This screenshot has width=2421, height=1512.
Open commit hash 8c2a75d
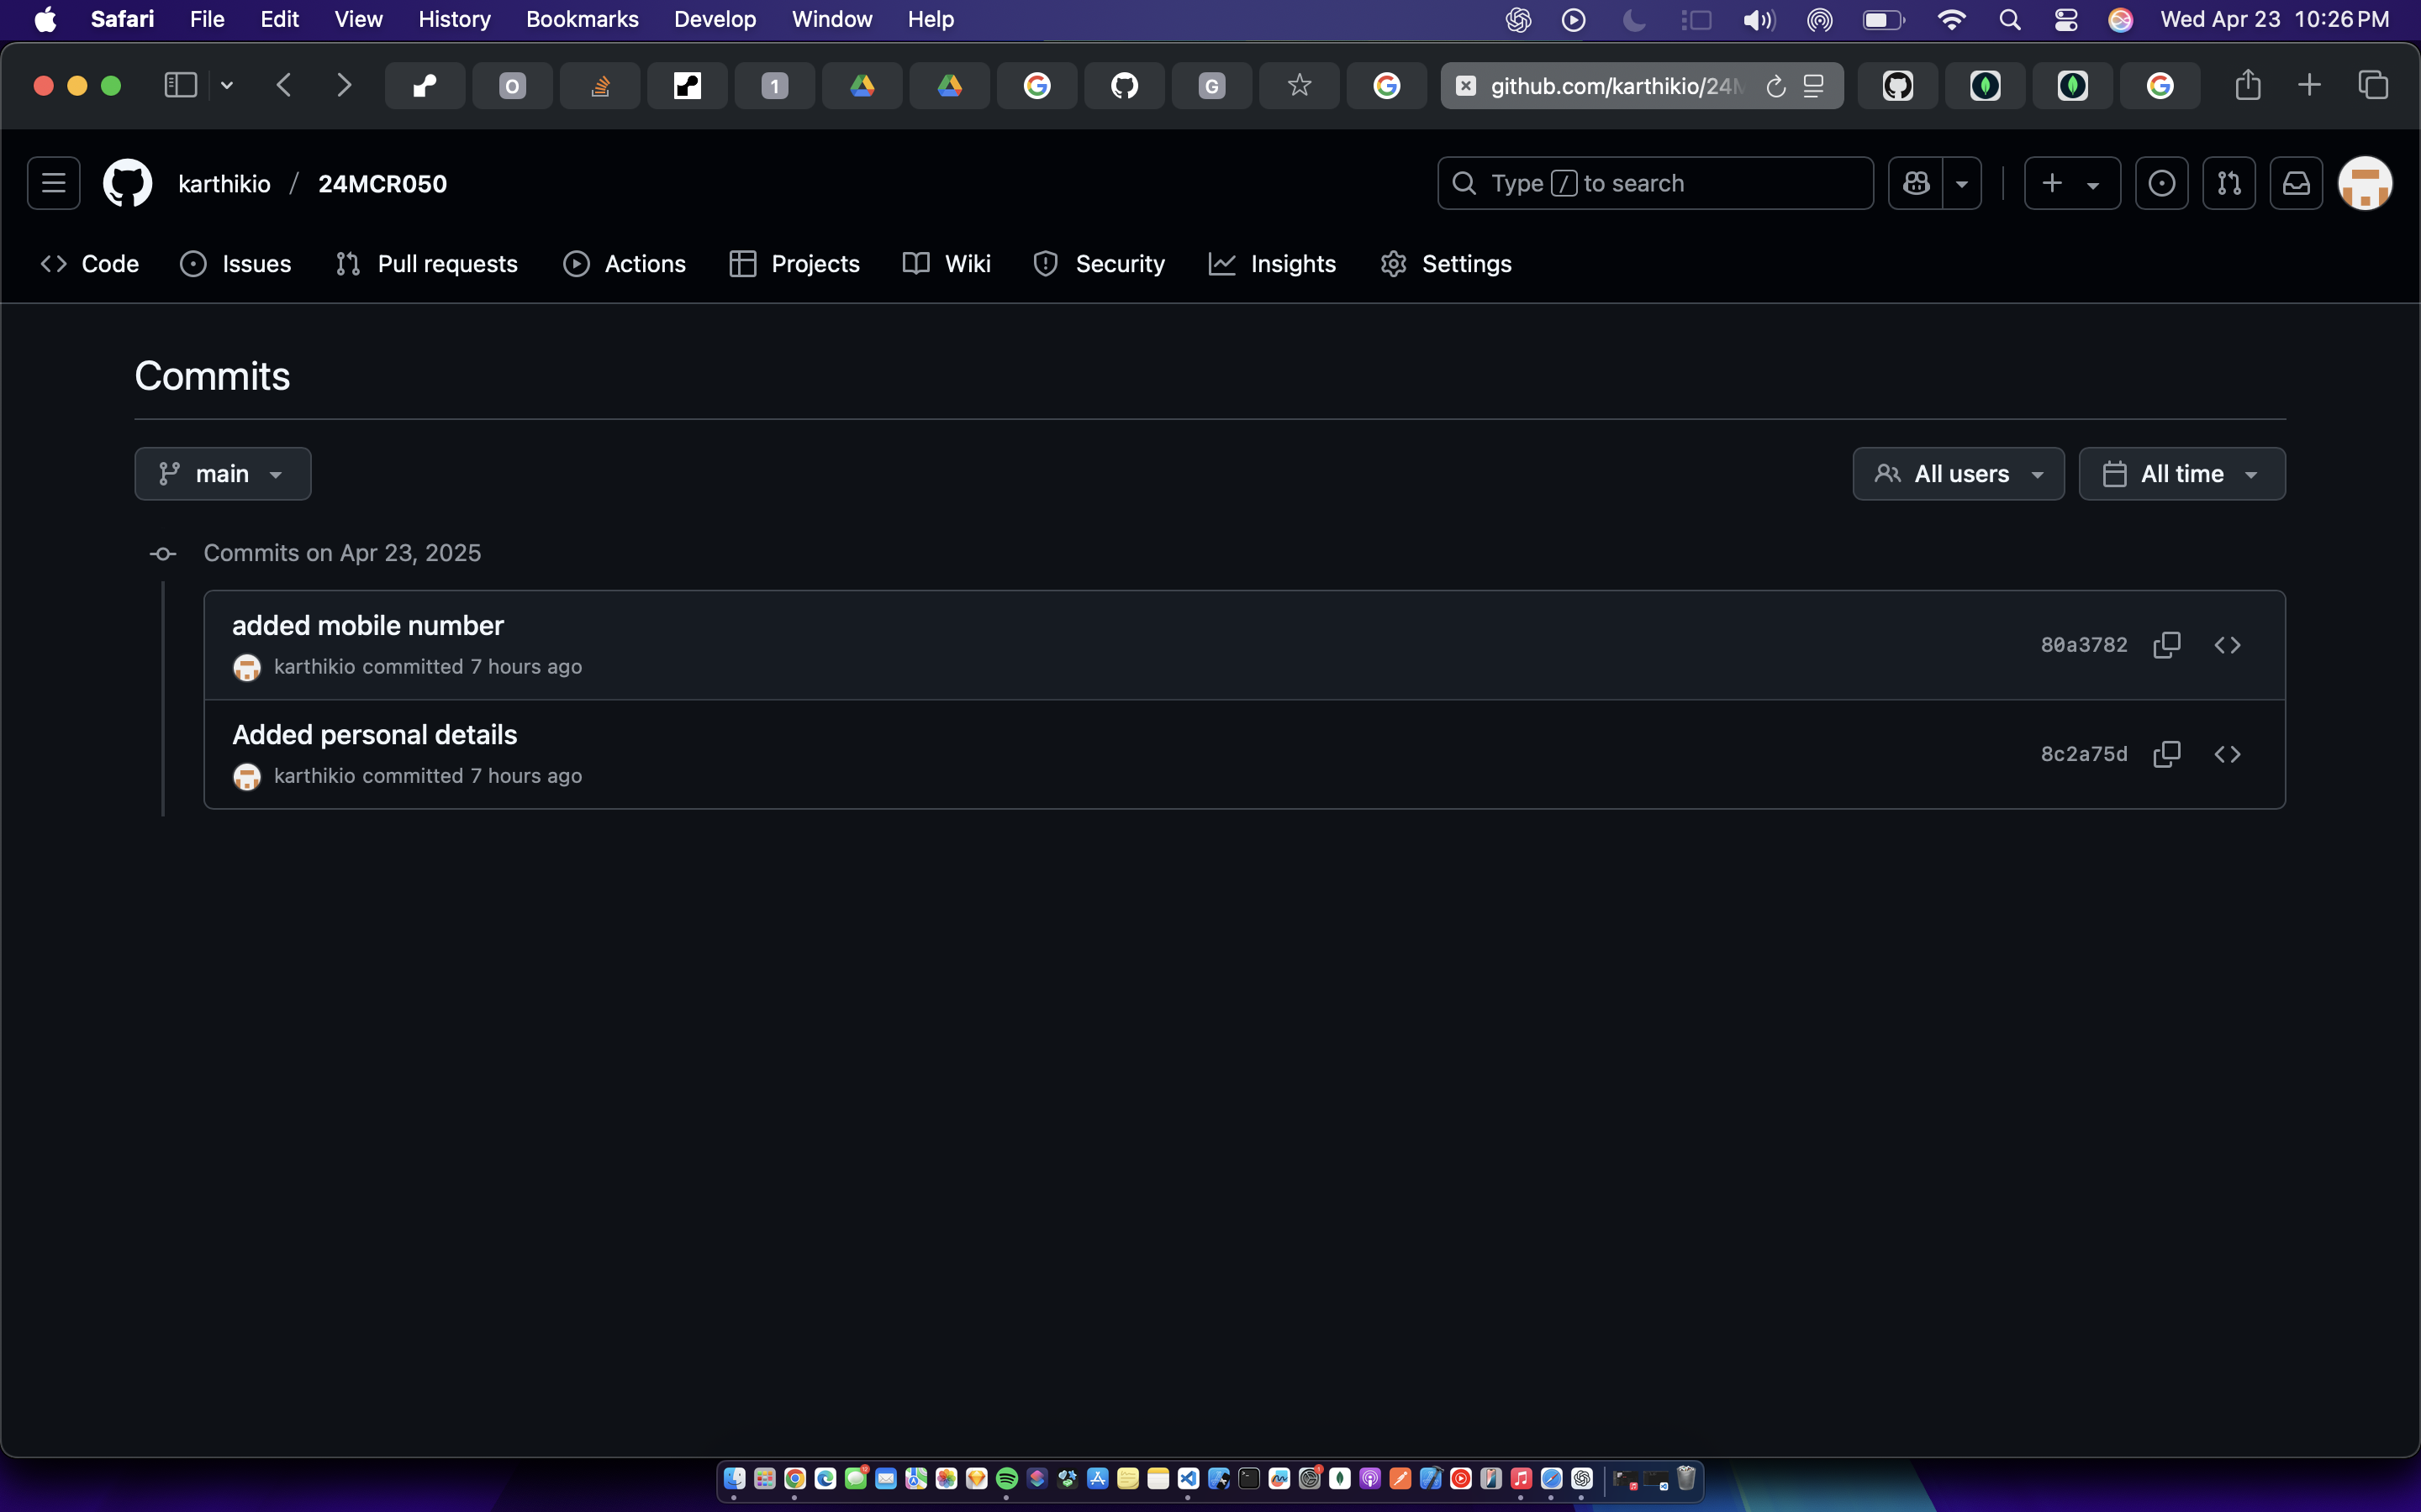pos(2084,754)
